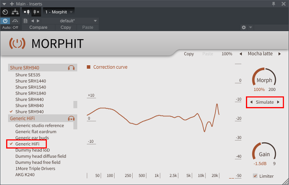Toggle the Limiter checkbox

pos(255,176)
